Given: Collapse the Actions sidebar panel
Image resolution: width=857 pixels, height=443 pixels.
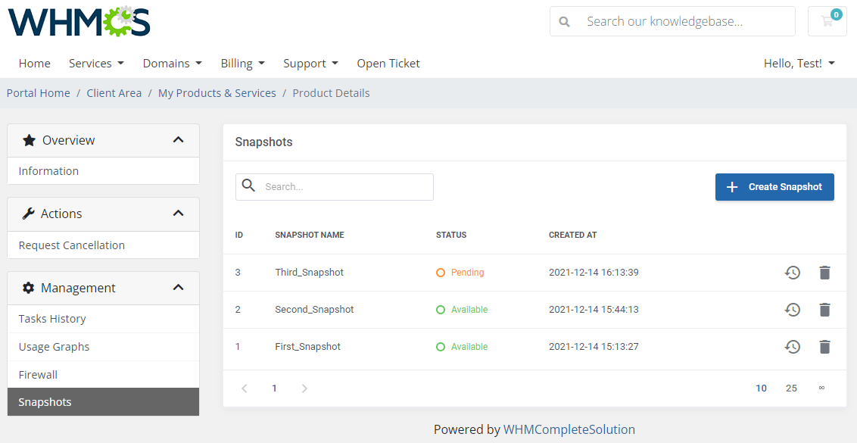Looking at the screenshot, I should point(178,214).
